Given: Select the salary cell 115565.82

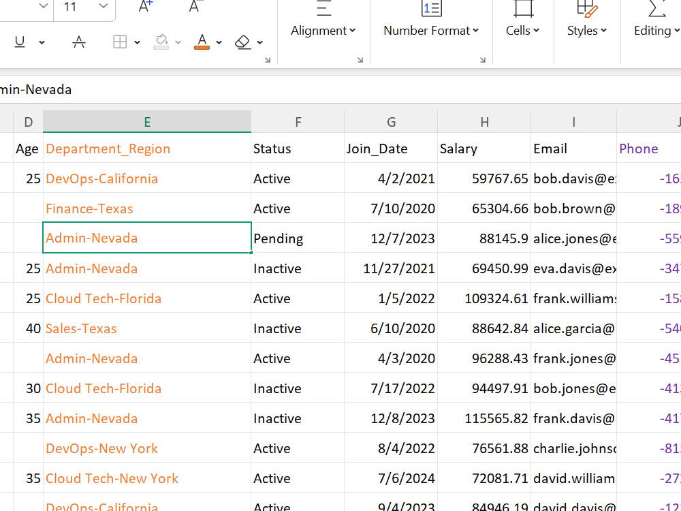Looking at the screenshot, I should 484,418.
